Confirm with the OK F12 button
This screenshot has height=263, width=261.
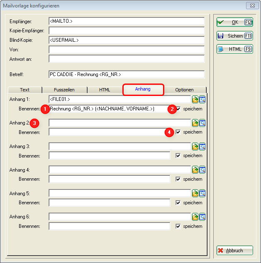234,22
